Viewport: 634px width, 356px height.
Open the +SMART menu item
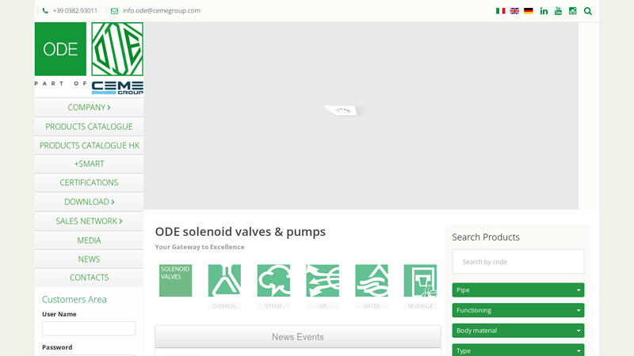click(89, 164)
